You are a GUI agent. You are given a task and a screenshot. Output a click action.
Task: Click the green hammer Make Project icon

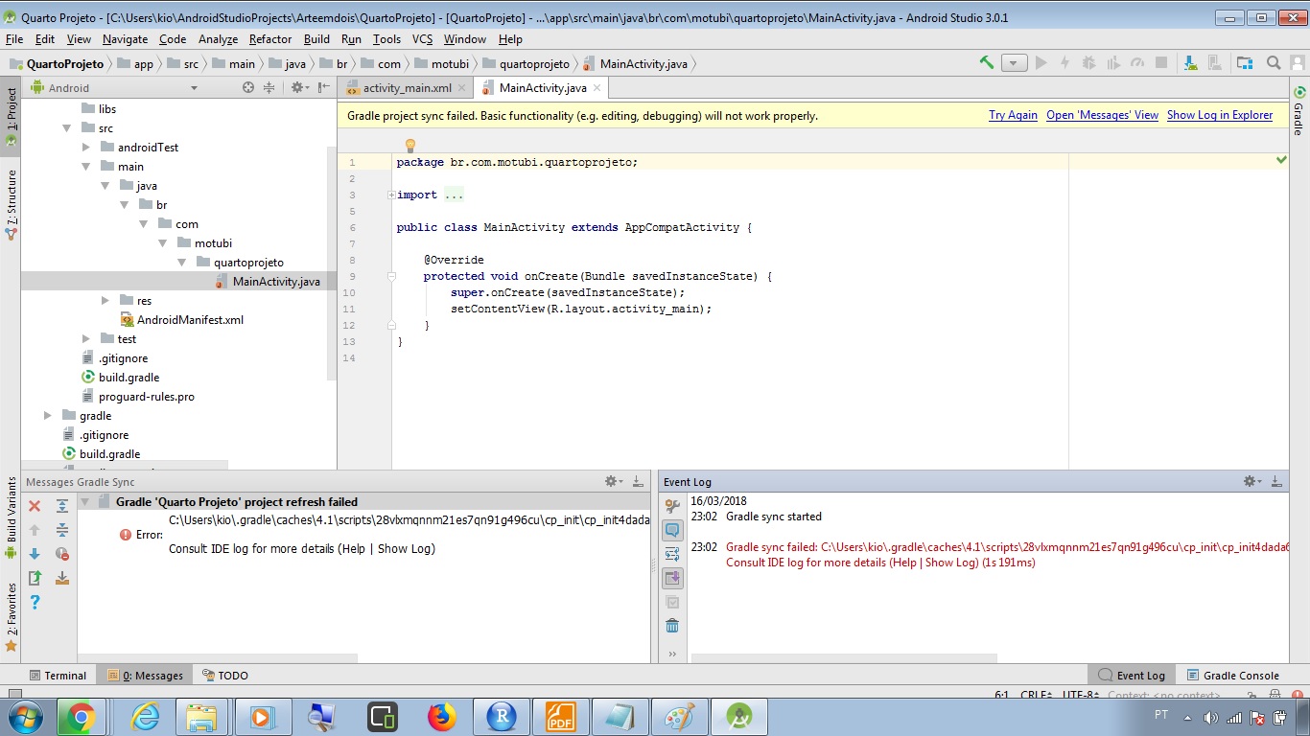986,63
